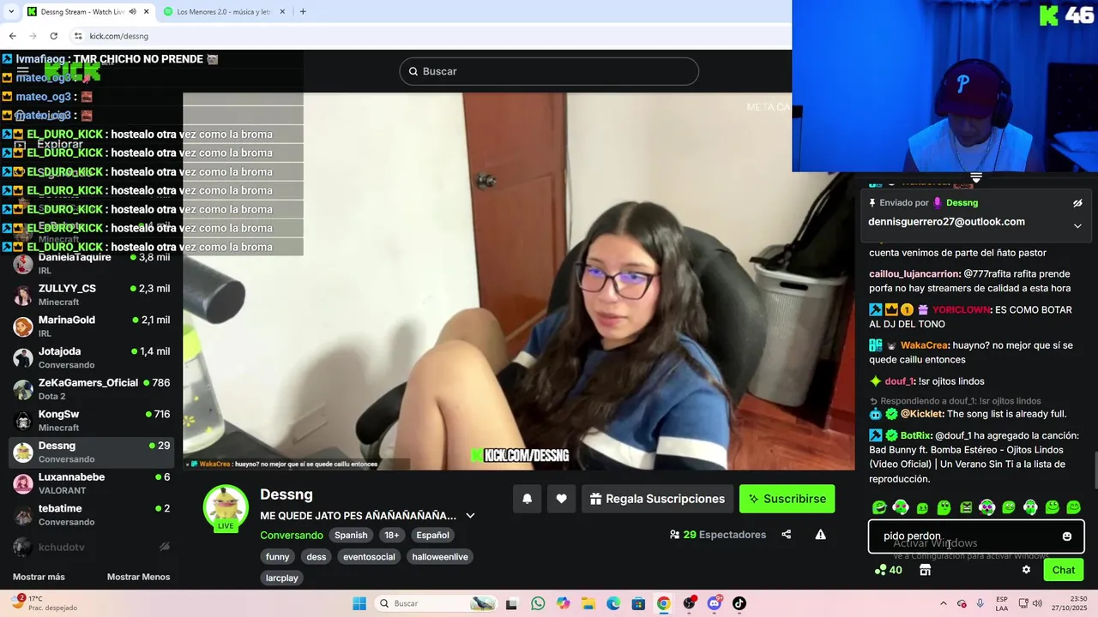Insert the angry square green emote
This screenshot has width=1098, height=617.
tap(966, 507)
